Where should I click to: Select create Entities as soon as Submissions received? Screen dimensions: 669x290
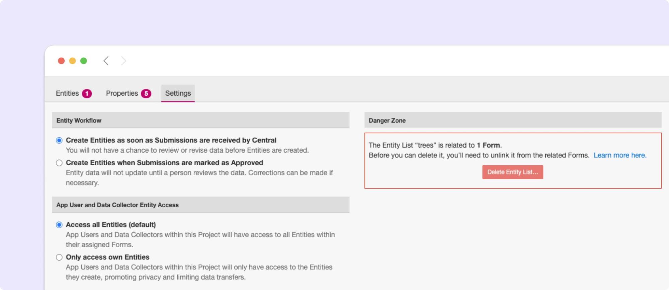point(59,140)
